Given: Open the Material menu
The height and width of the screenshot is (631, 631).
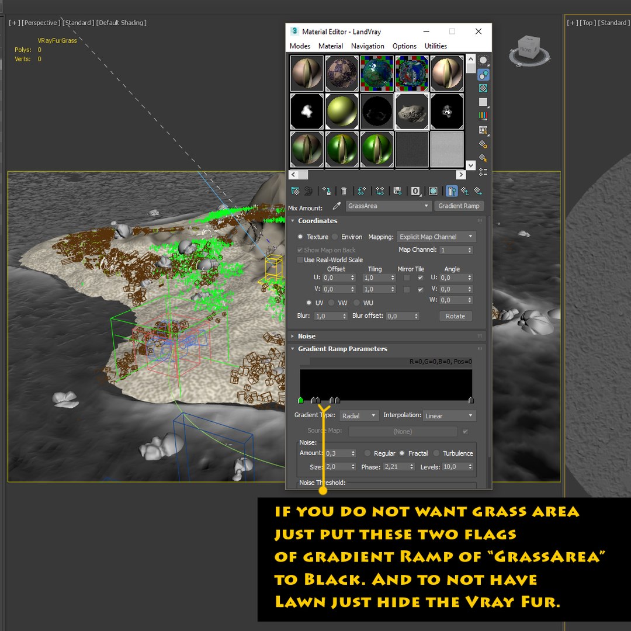Looking at the screenshot, I should (330, 46).
